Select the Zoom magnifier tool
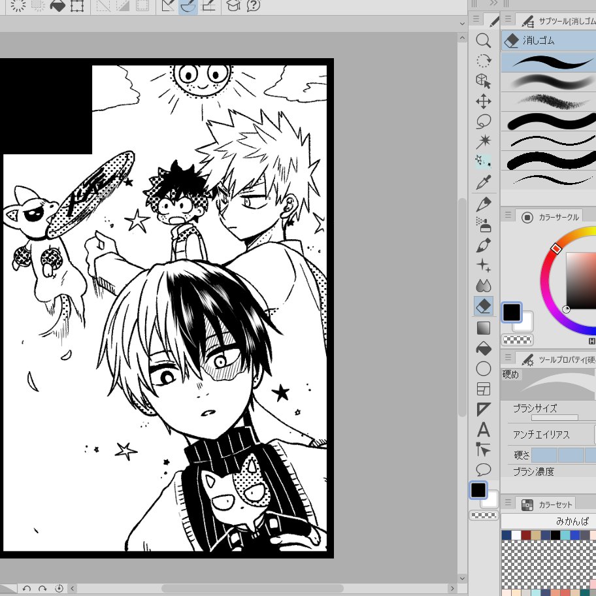 pyautogui.click(x=483, y=41)
